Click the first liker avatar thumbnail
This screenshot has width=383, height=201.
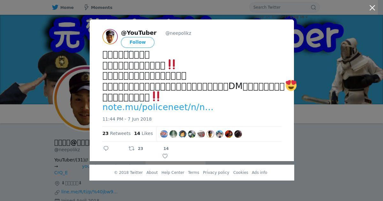click(164, 134)
